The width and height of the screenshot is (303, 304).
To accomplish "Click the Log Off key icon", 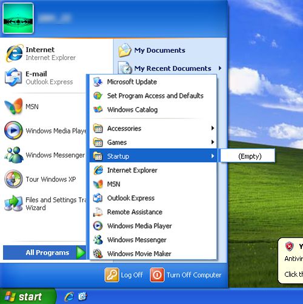I will coord(112,275).
